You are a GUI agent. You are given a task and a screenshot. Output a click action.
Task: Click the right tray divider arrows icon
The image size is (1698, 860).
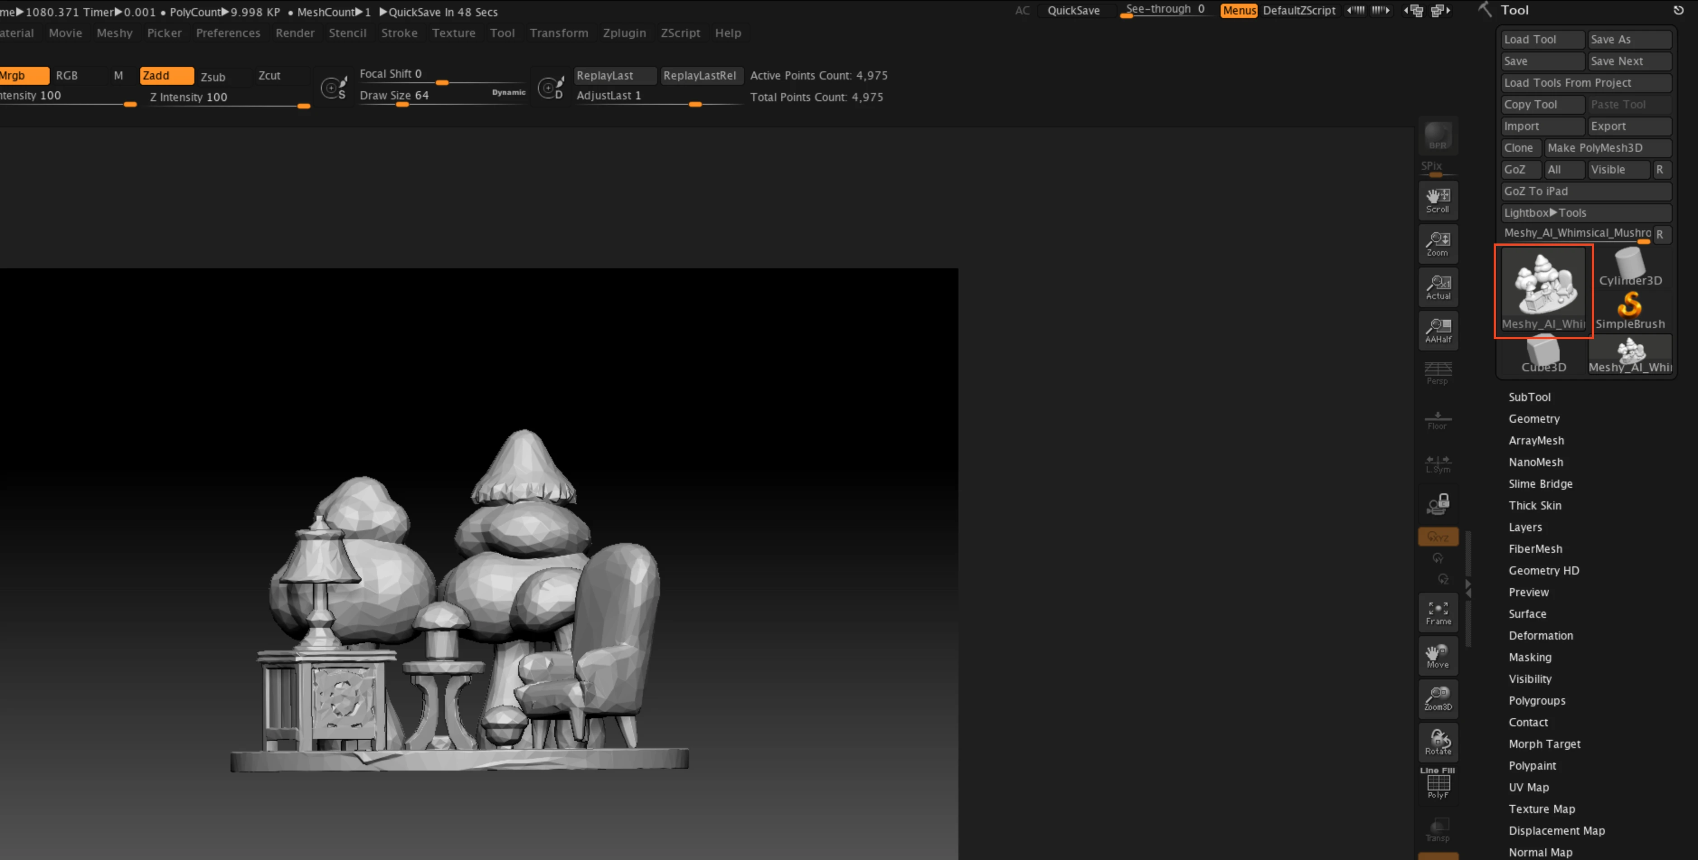[1380, 10]
